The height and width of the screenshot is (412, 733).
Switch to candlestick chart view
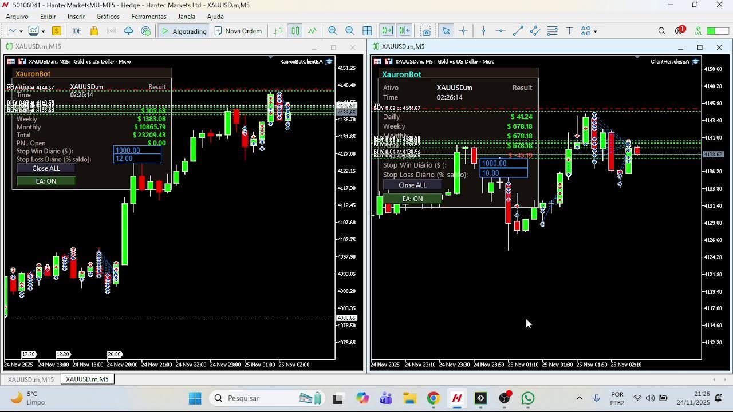tap(295, 31)
